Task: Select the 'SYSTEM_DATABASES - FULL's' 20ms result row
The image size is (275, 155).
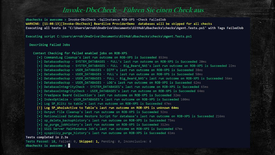Action: [x=121, y=62]
